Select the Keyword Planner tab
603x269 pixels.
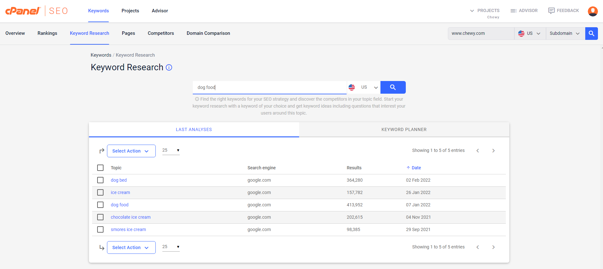404,129
